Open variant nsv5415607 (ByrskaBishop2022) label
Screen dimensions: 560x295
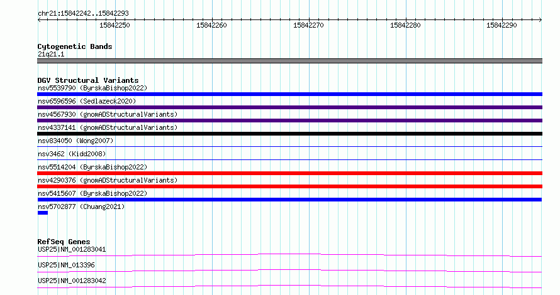click(x=92, y=193)
